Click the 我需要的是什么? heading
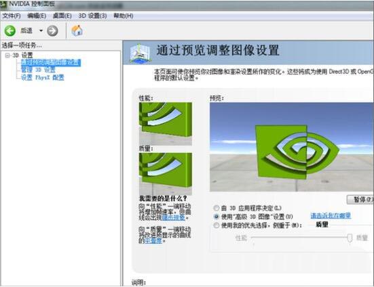The image size is (374, 287). 163,198
